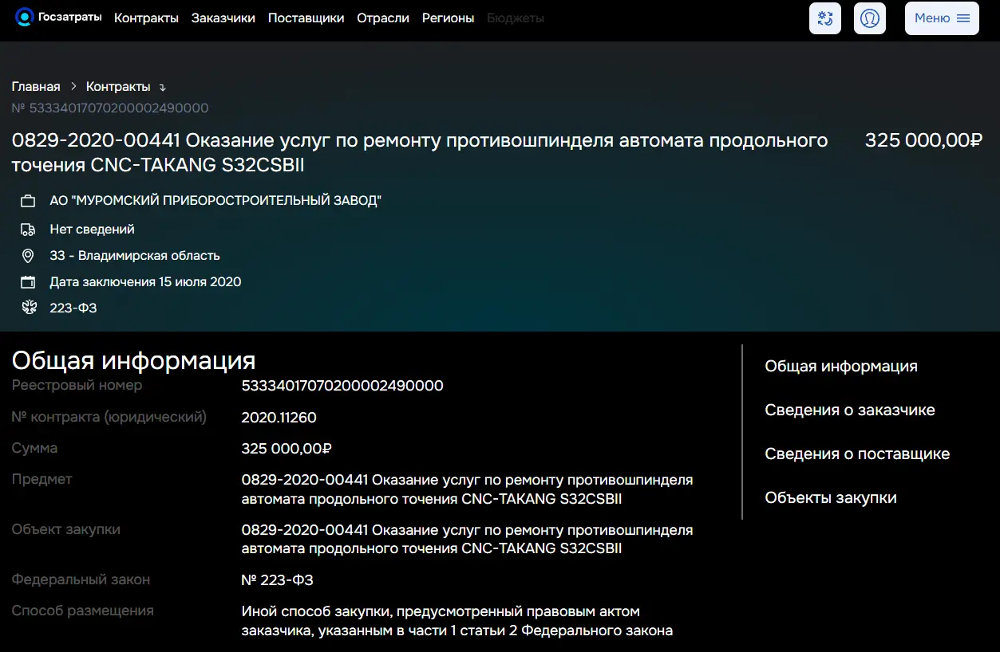Jump to Общая информация in the side navigation
1000x652 pixels.
(841, 367)
